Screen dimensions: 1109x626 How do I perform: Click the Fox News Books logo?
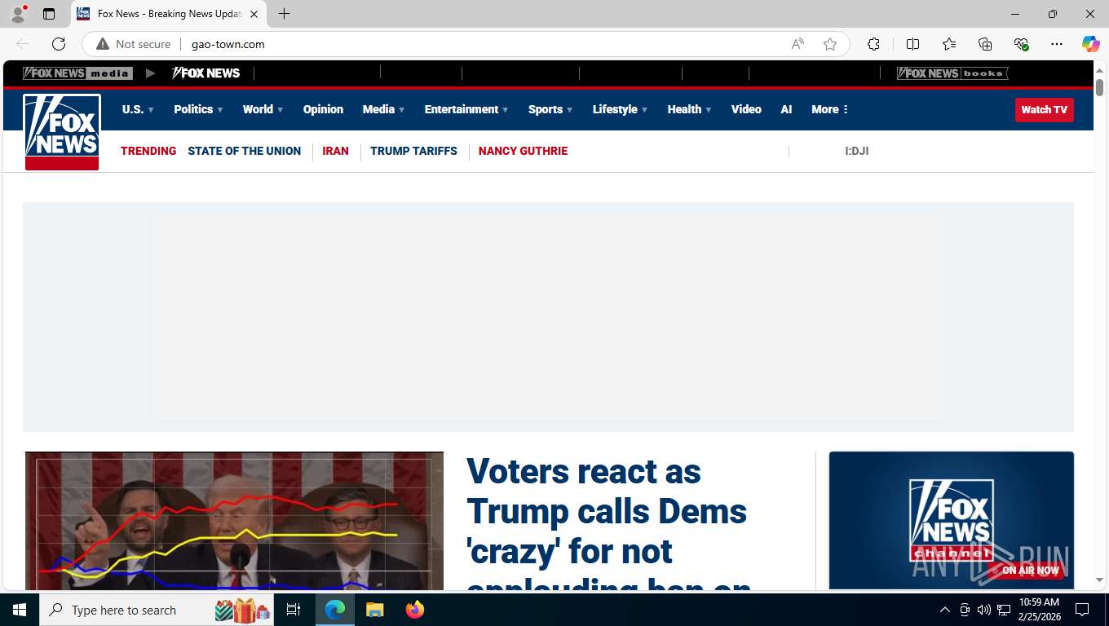(x=952, y=73)
